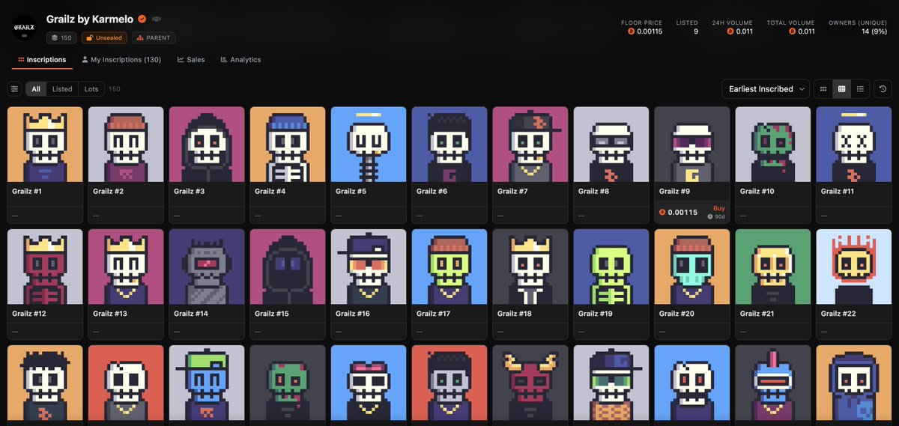Click the Listed count 9
Screen dimensions: 899x426
click(x=696, y=31)
